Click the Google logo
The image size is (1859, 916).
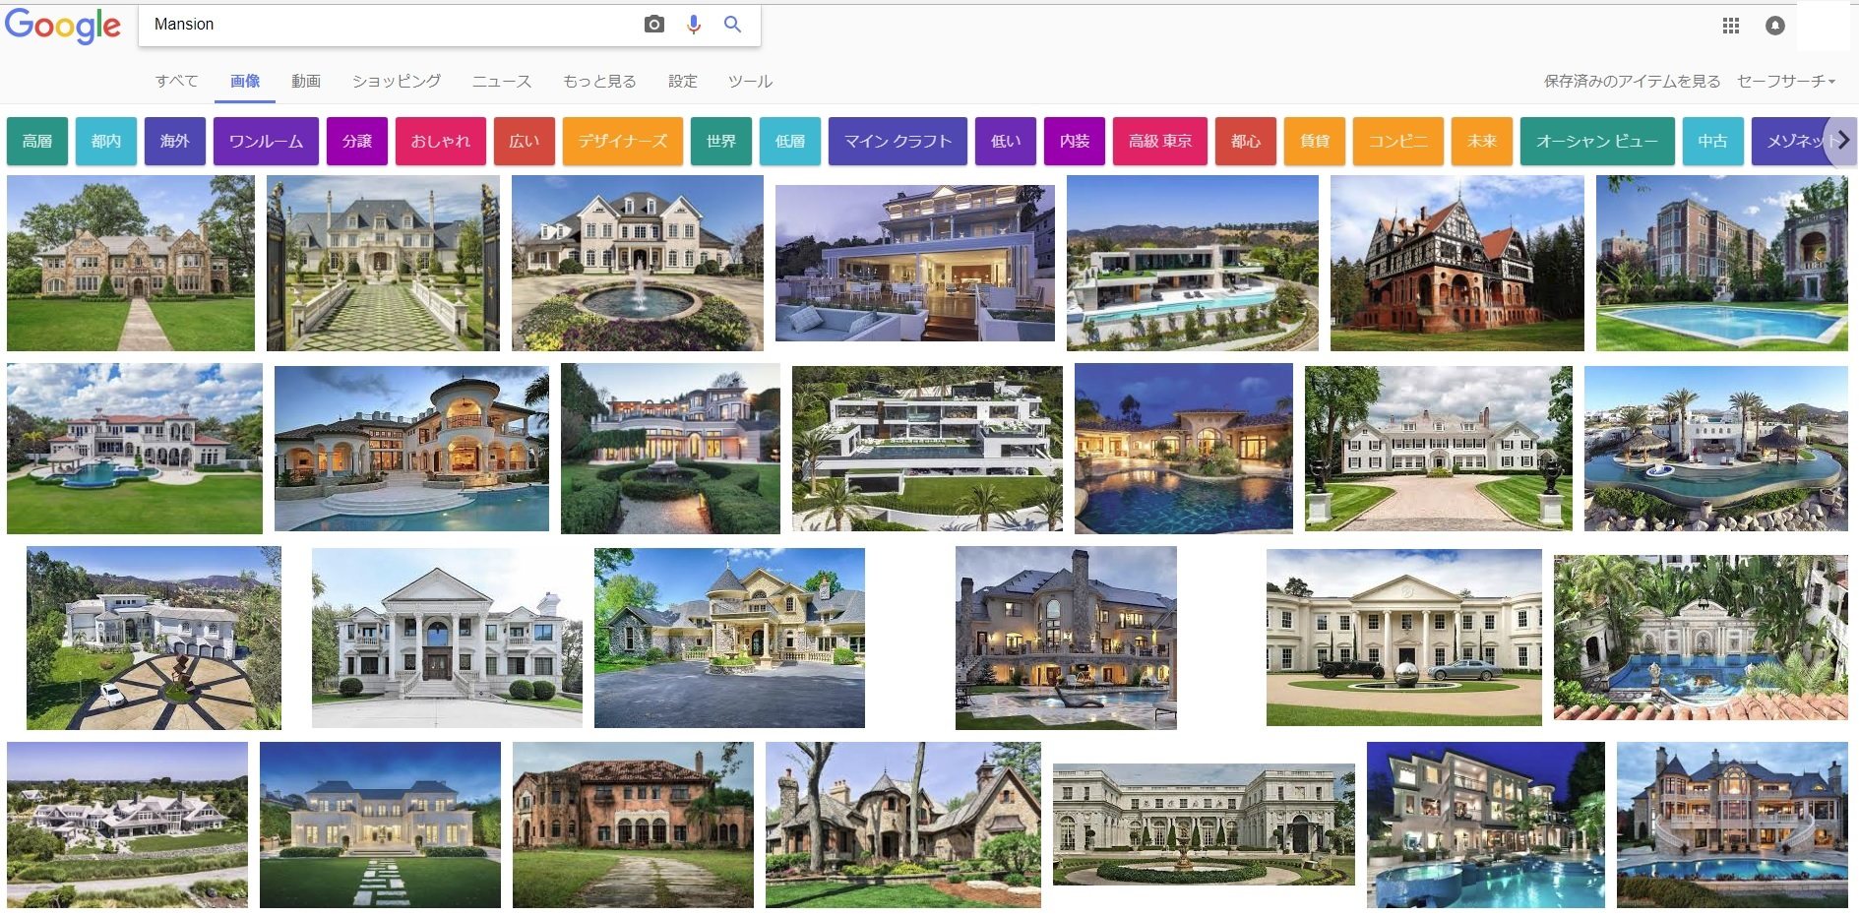coord(63,26)
